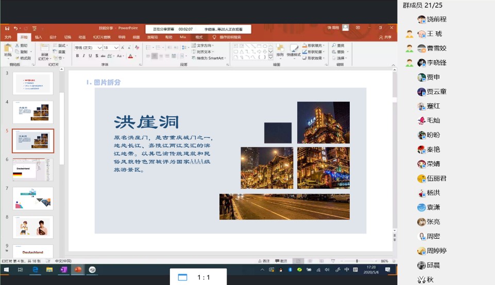The width and height of the screenshot is (495, 285).
Task: Click the New Slide (新建幻灯片) icon
Action: [44, 48]
